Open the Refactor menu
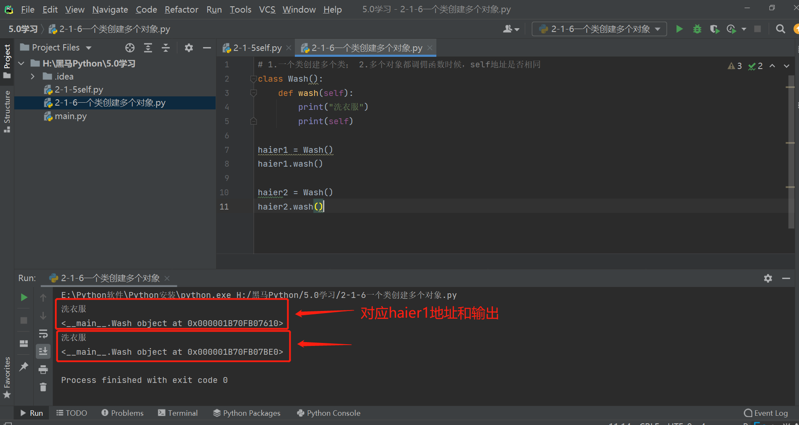 pos(181,9)
